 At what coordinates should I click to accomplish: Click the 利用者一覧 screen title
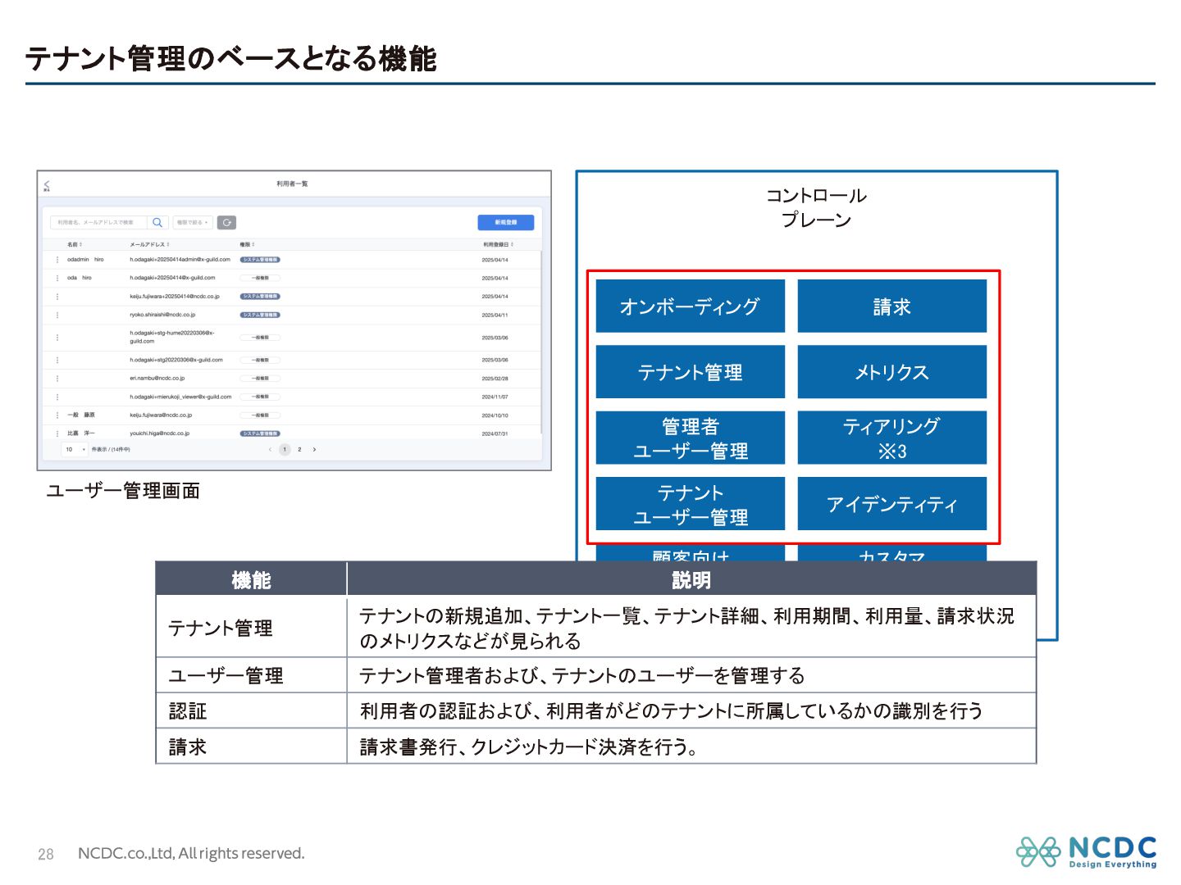coord(292,184)
